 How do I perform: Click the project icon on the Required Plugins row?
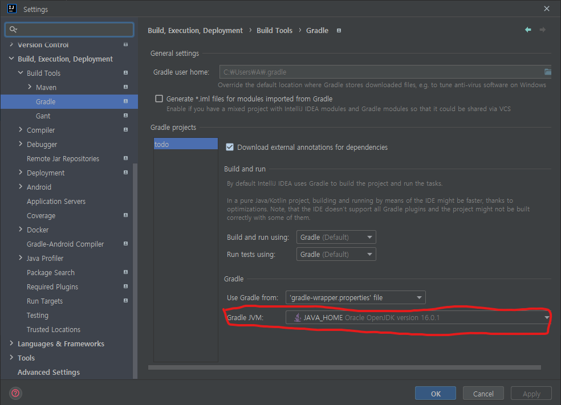(x=125, y=287)
